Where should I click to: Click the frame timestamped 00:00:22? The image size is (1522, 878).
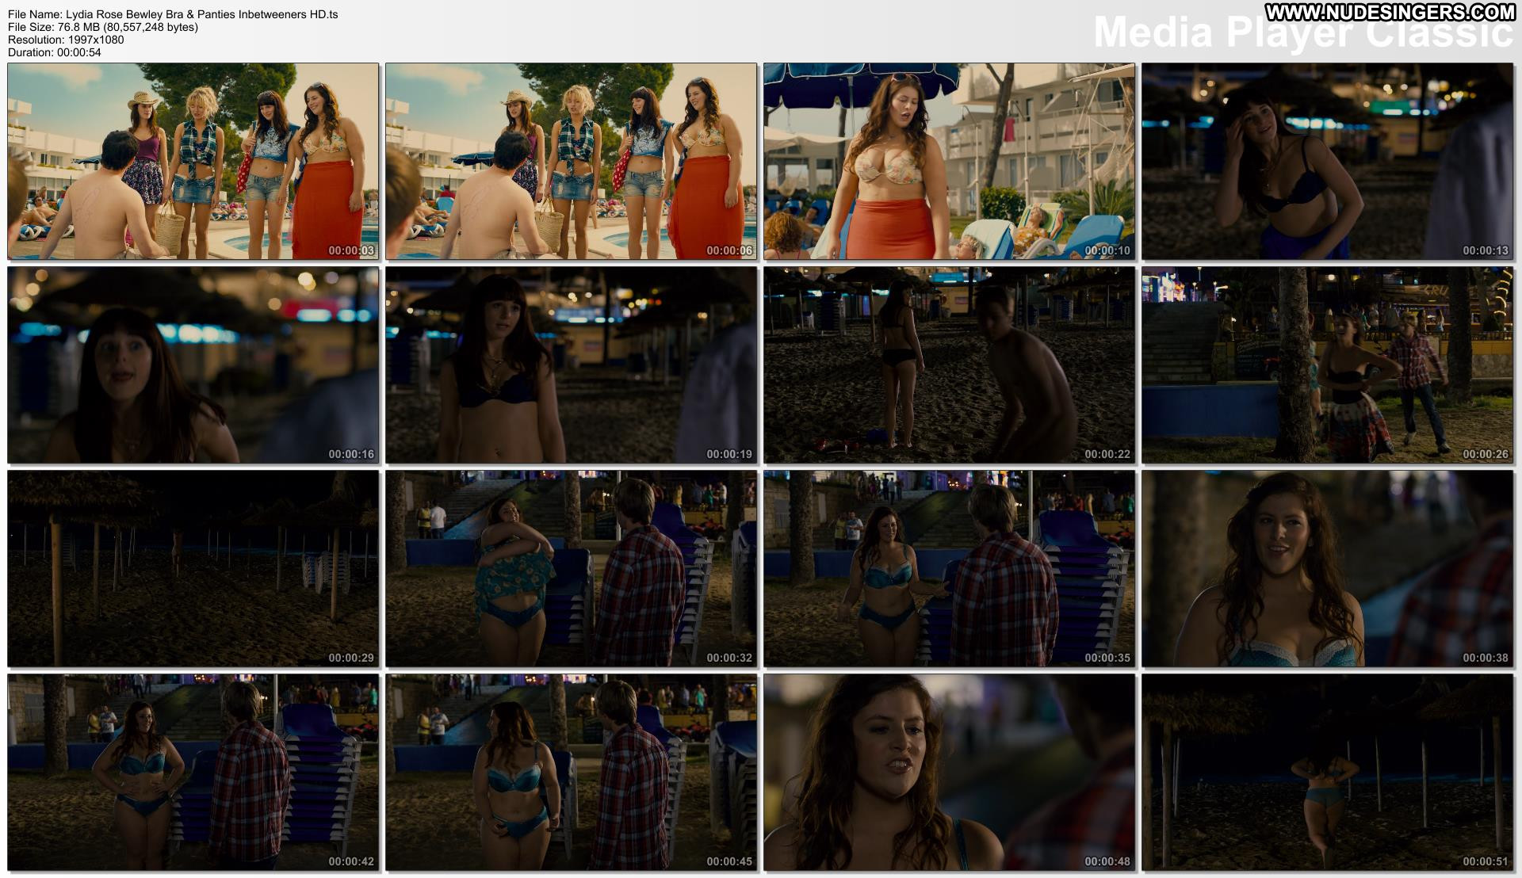(x=949, y=365)
